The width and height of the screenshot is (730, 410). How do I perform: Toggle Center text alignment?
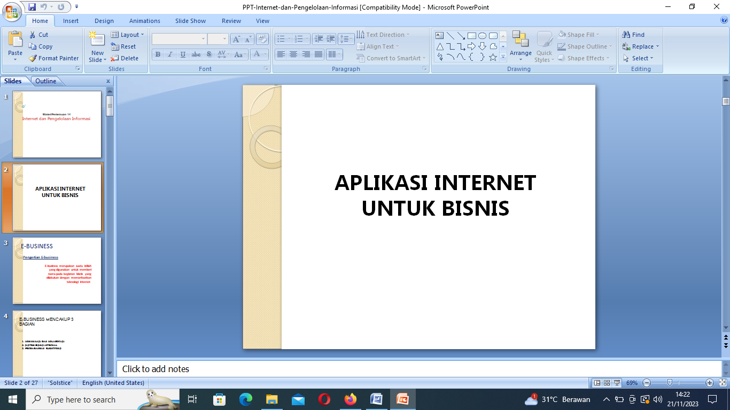[x=293, y=54]
